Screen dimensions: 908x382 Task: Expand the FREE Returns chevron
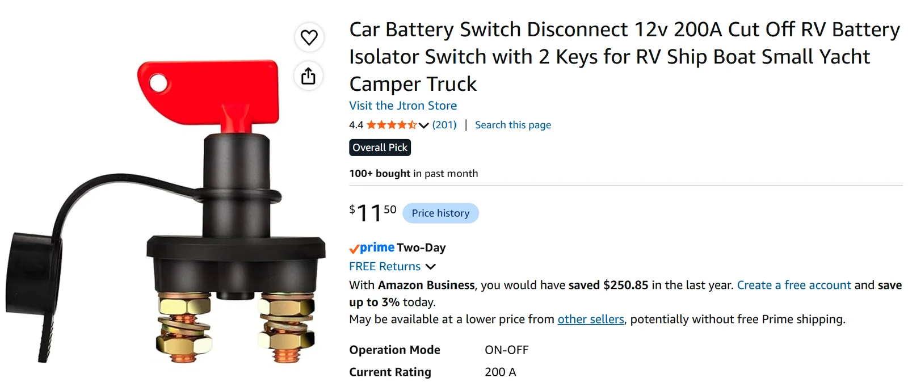431,267
